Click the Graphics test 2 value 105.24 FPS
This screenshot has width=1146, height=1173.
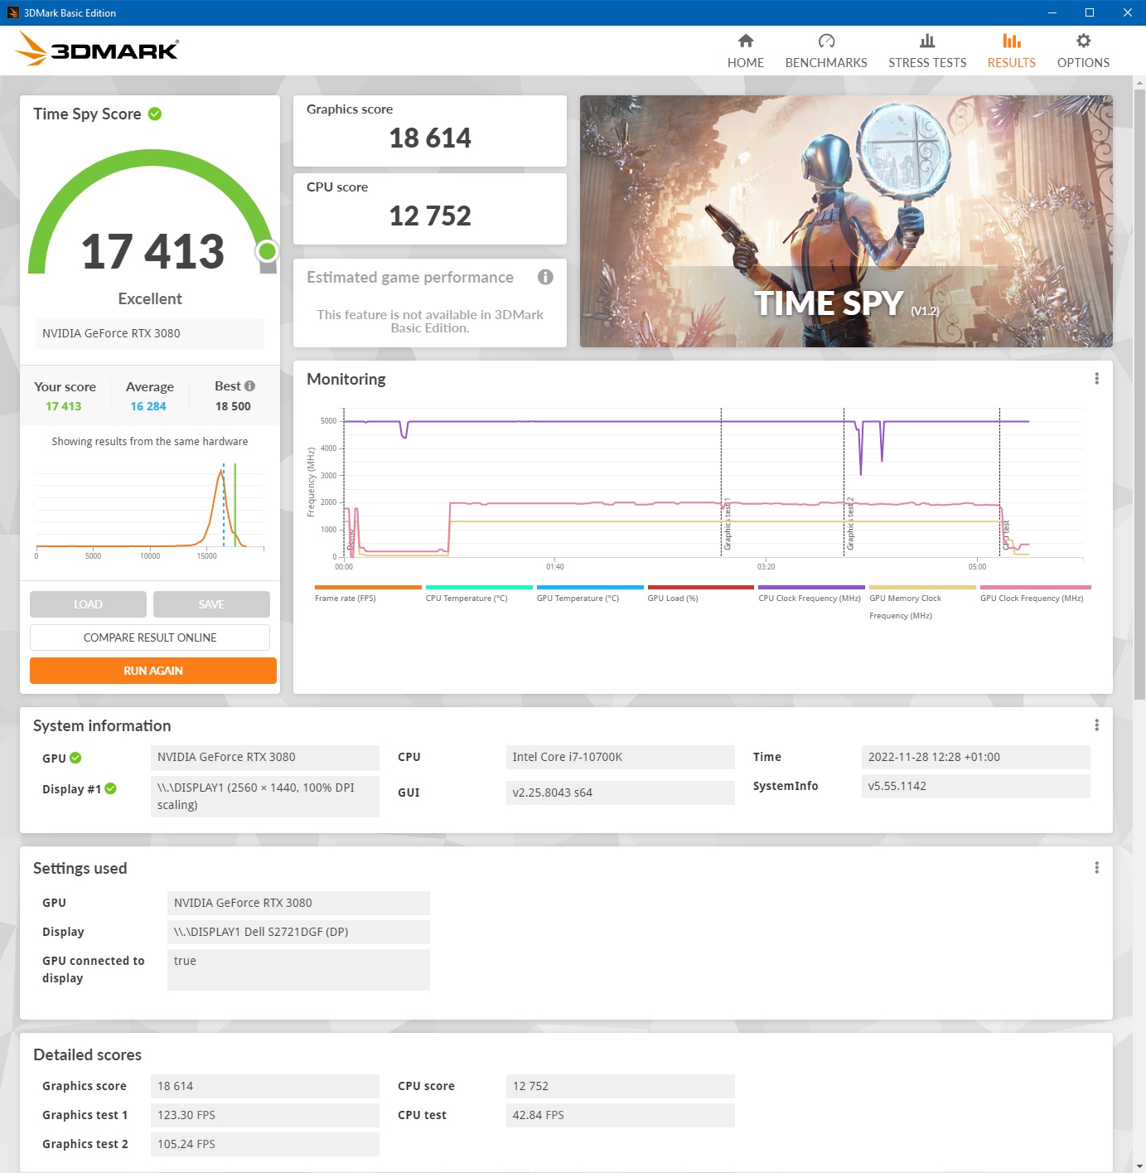point(265,1144)
